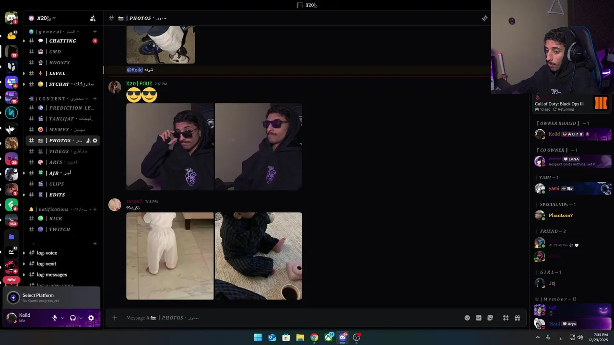Open user settings gear next to Koild

click(x=91, y=318)
